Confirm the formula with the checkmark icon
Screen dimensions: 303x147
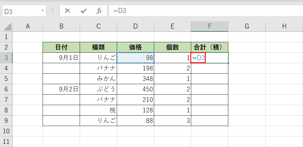coord(83,11)
